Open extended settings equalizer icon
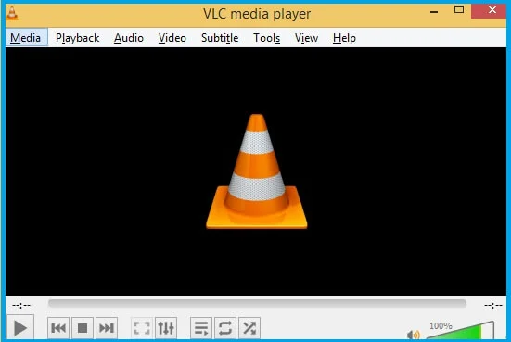511x342 pixels. pyautogui.click(x=166, y=328)
